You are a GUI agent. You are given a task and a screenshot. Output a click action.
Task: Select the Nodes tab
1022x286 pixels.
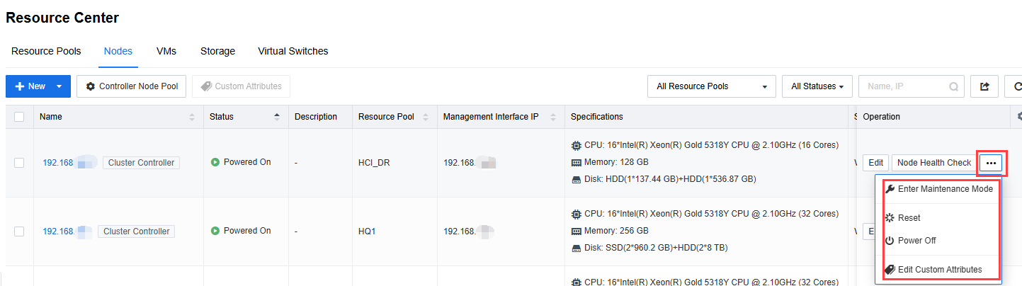click(x=118, y=51)
